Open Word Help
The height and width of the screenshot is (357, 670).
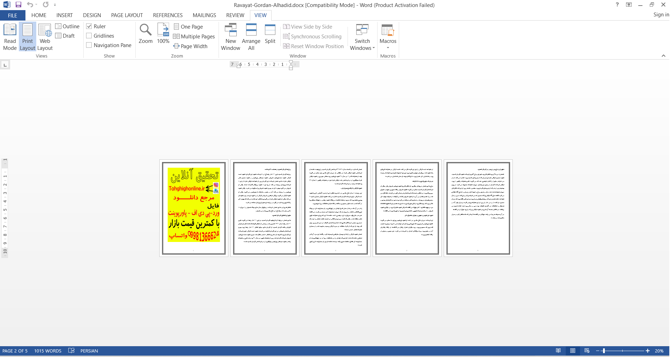click(617, 5)
